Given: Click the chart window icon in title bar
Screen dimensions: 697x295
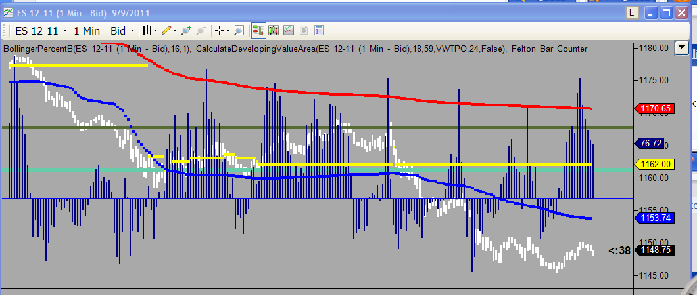Looking at the screenshot, I should [9, 13].
